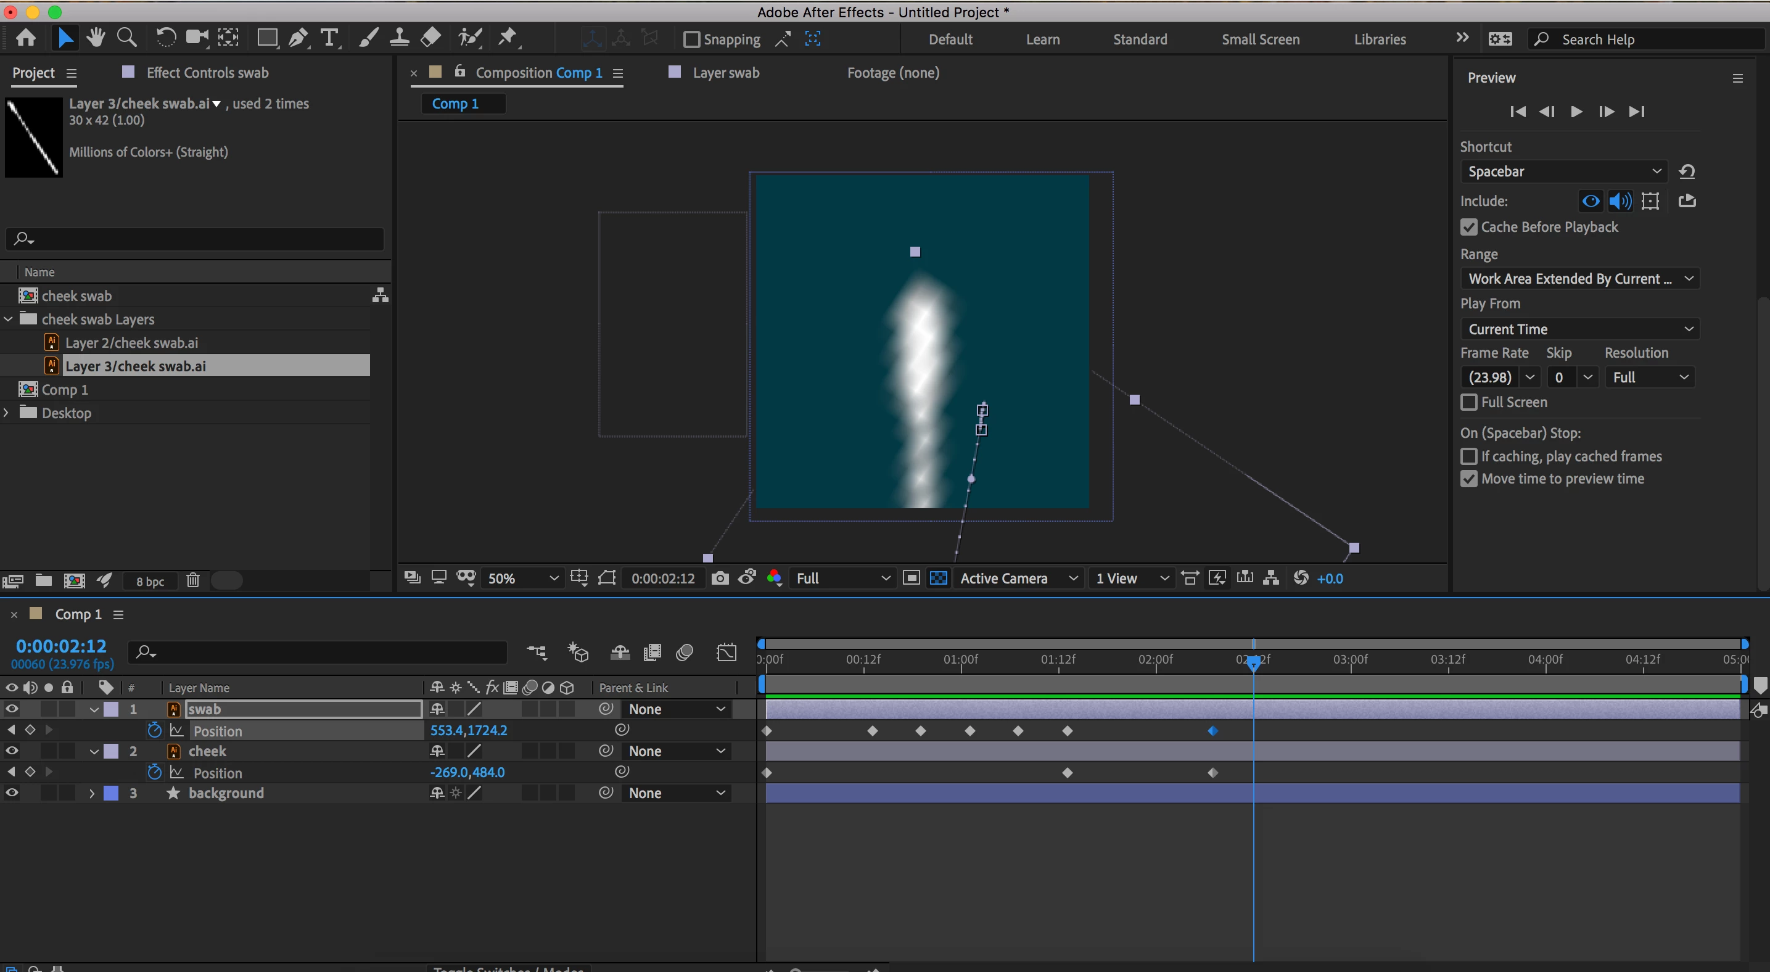Switch to the Effect Controls swab tab
The image size is (1770, 972).
207,73
